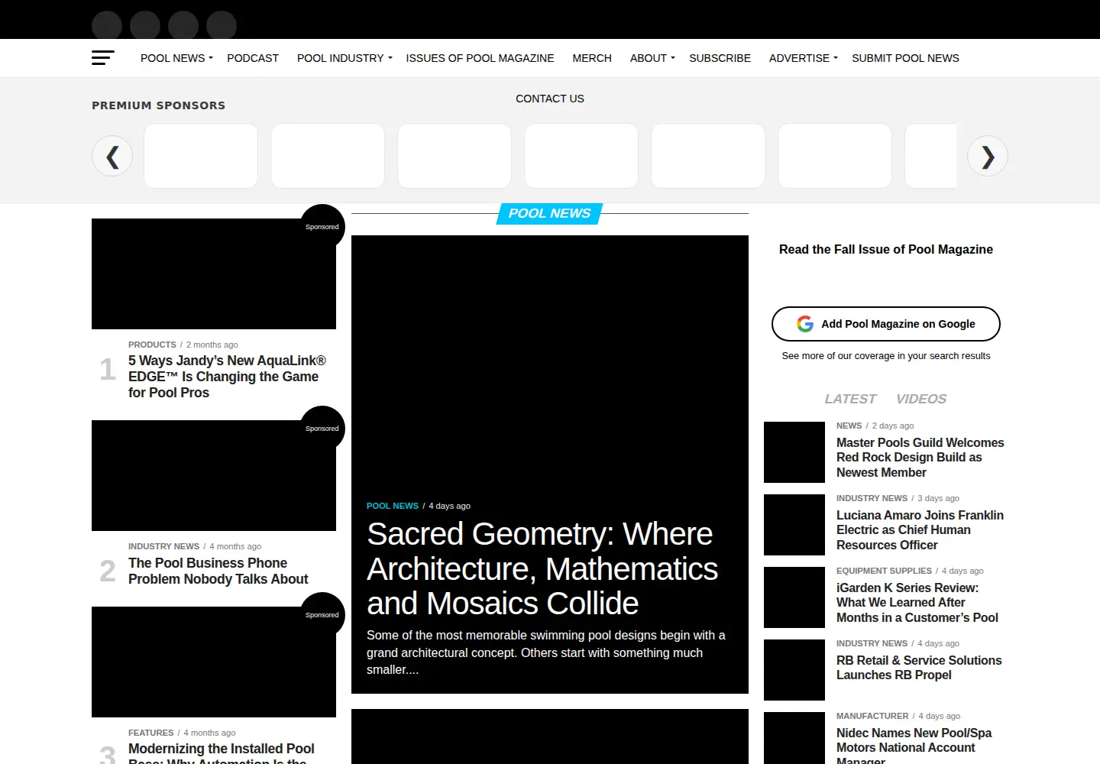Open the Sacred Geometry headline article

(x=542, y=568)
